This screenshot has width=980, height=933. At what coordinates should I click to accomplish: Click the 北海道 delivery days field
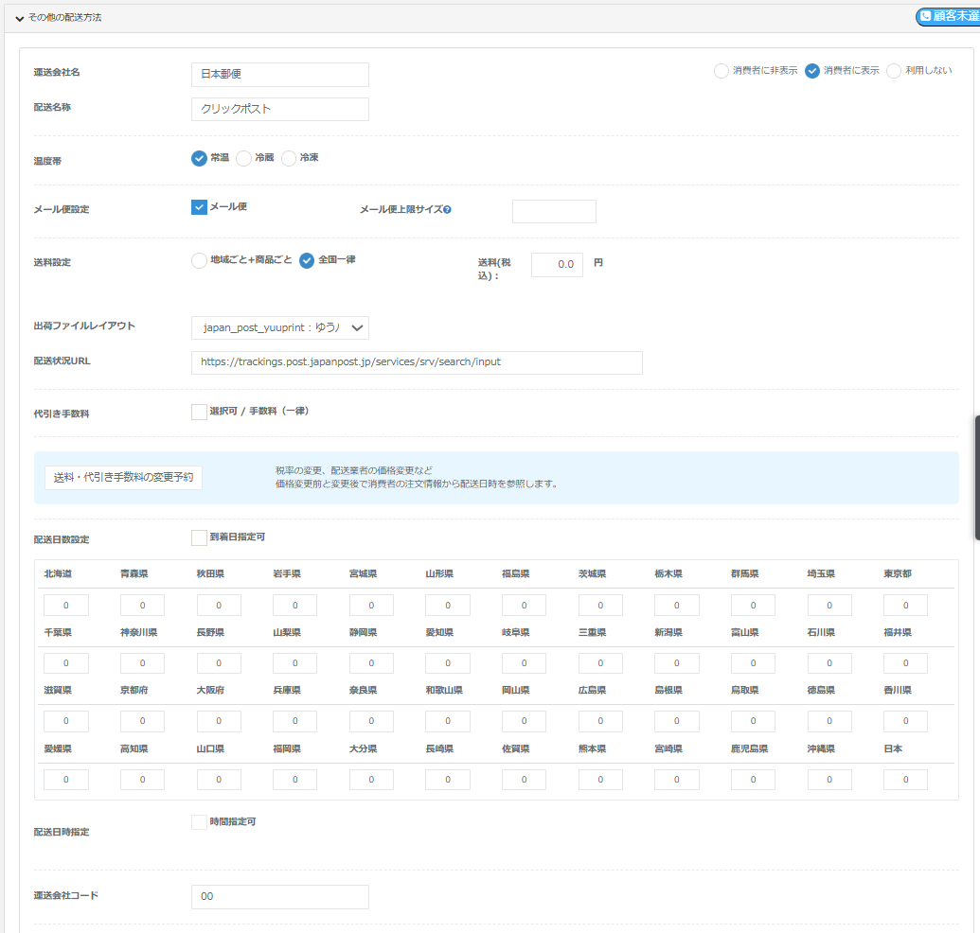coord(66,606)
